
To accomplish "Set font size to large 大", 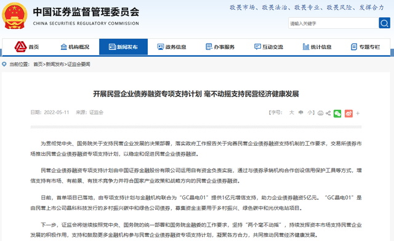I will coord(291,113).
